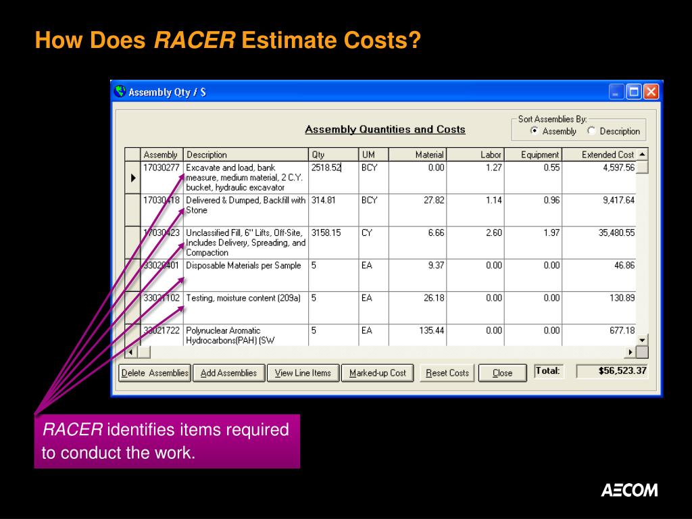Click the current row selector arrow
Viewport: 692px width, 519px height.
pos(133,178)
